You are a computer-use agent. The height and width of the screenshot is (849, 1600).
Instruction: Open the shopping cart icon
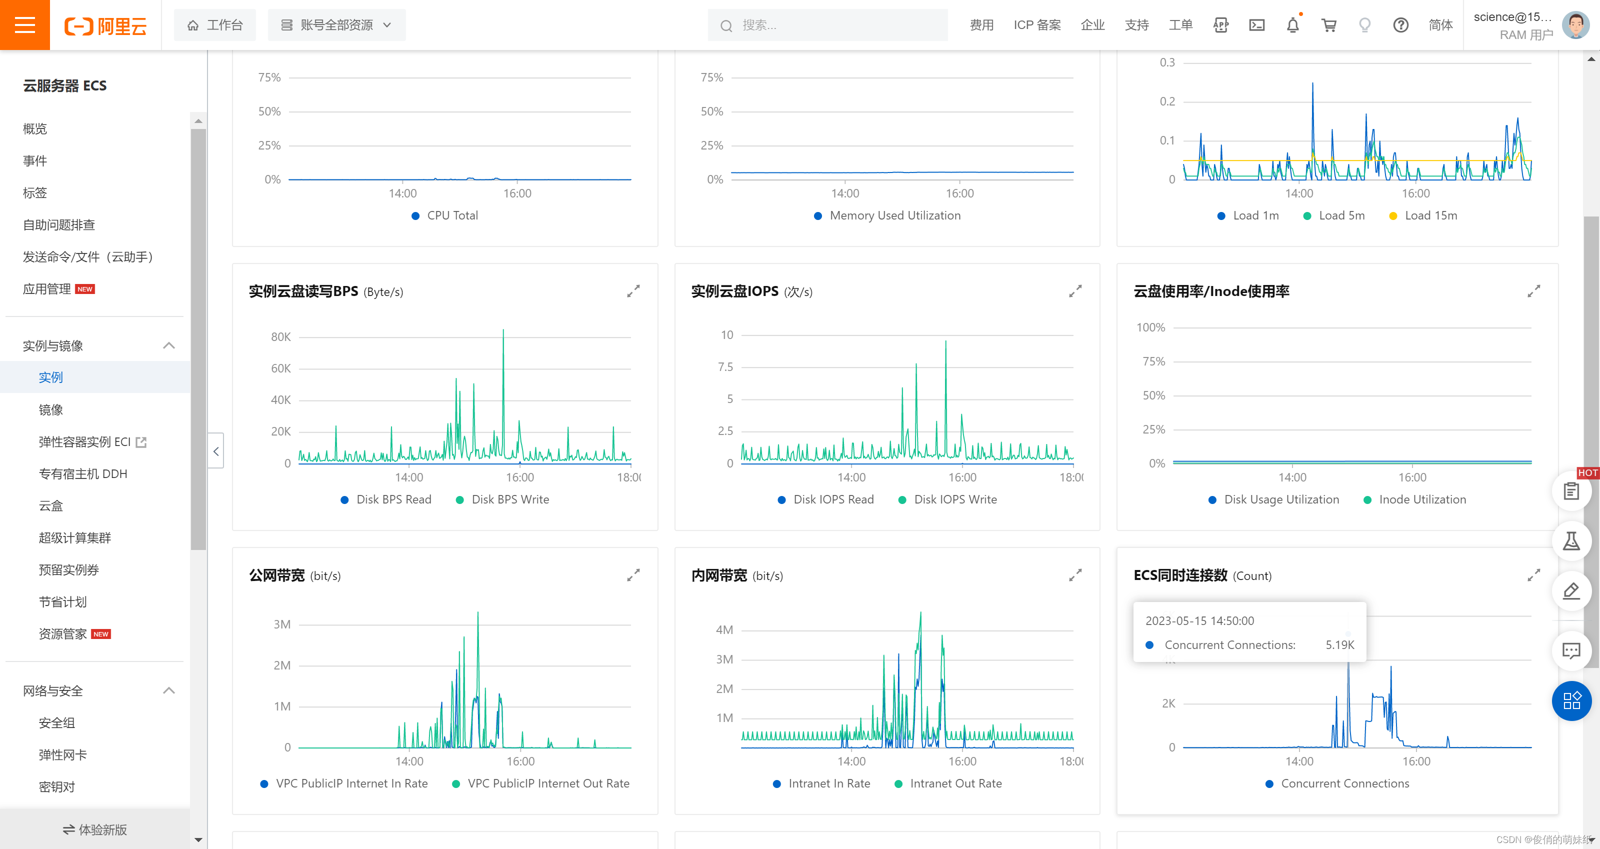click(1328, 25)
